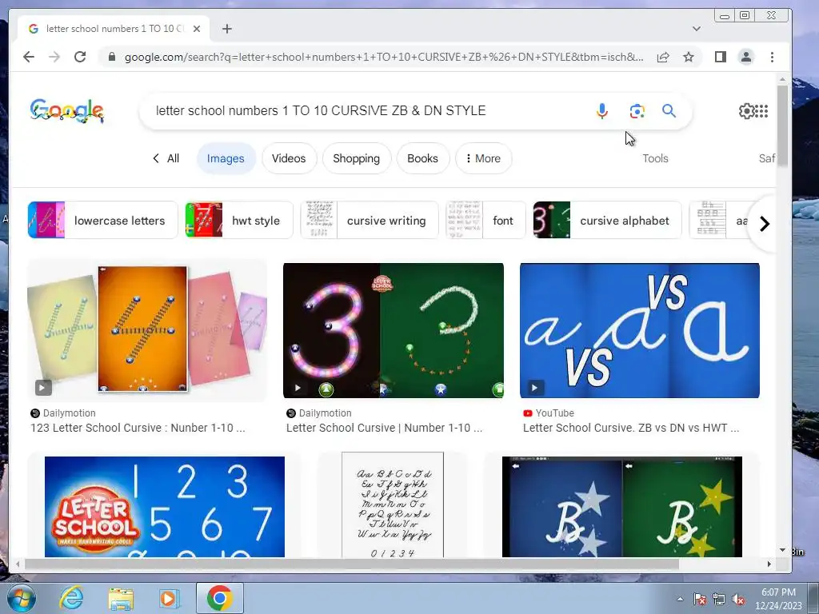Click the muted volume tray icon
This screenshot has height=614, width=819.
tap(738, 599)
